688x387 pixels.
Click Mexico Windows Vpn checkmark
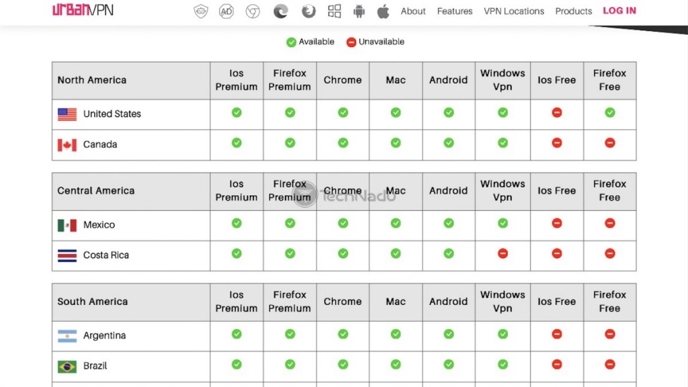(503, 223)
